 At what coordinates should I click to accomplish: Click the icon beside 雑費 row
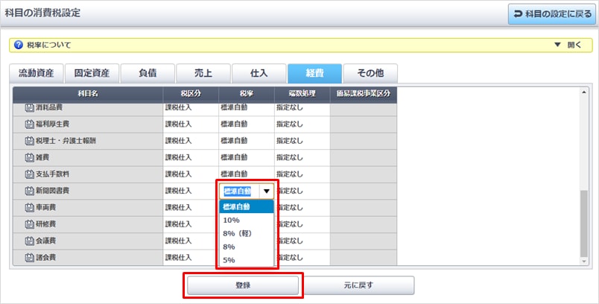30,157
